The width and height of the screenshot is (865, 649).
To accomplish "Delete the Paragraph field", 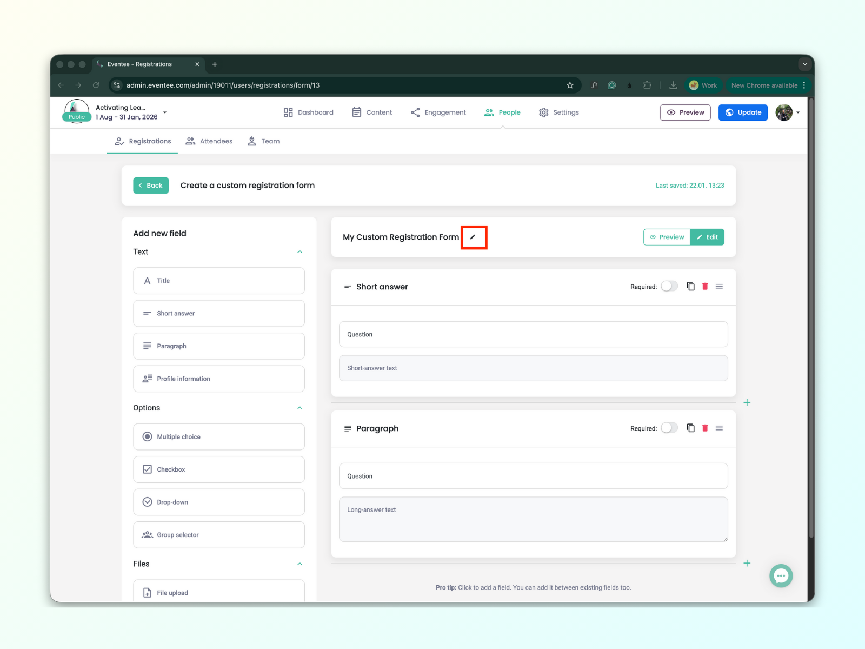I will pyautogui.click(x=705, y=428).
